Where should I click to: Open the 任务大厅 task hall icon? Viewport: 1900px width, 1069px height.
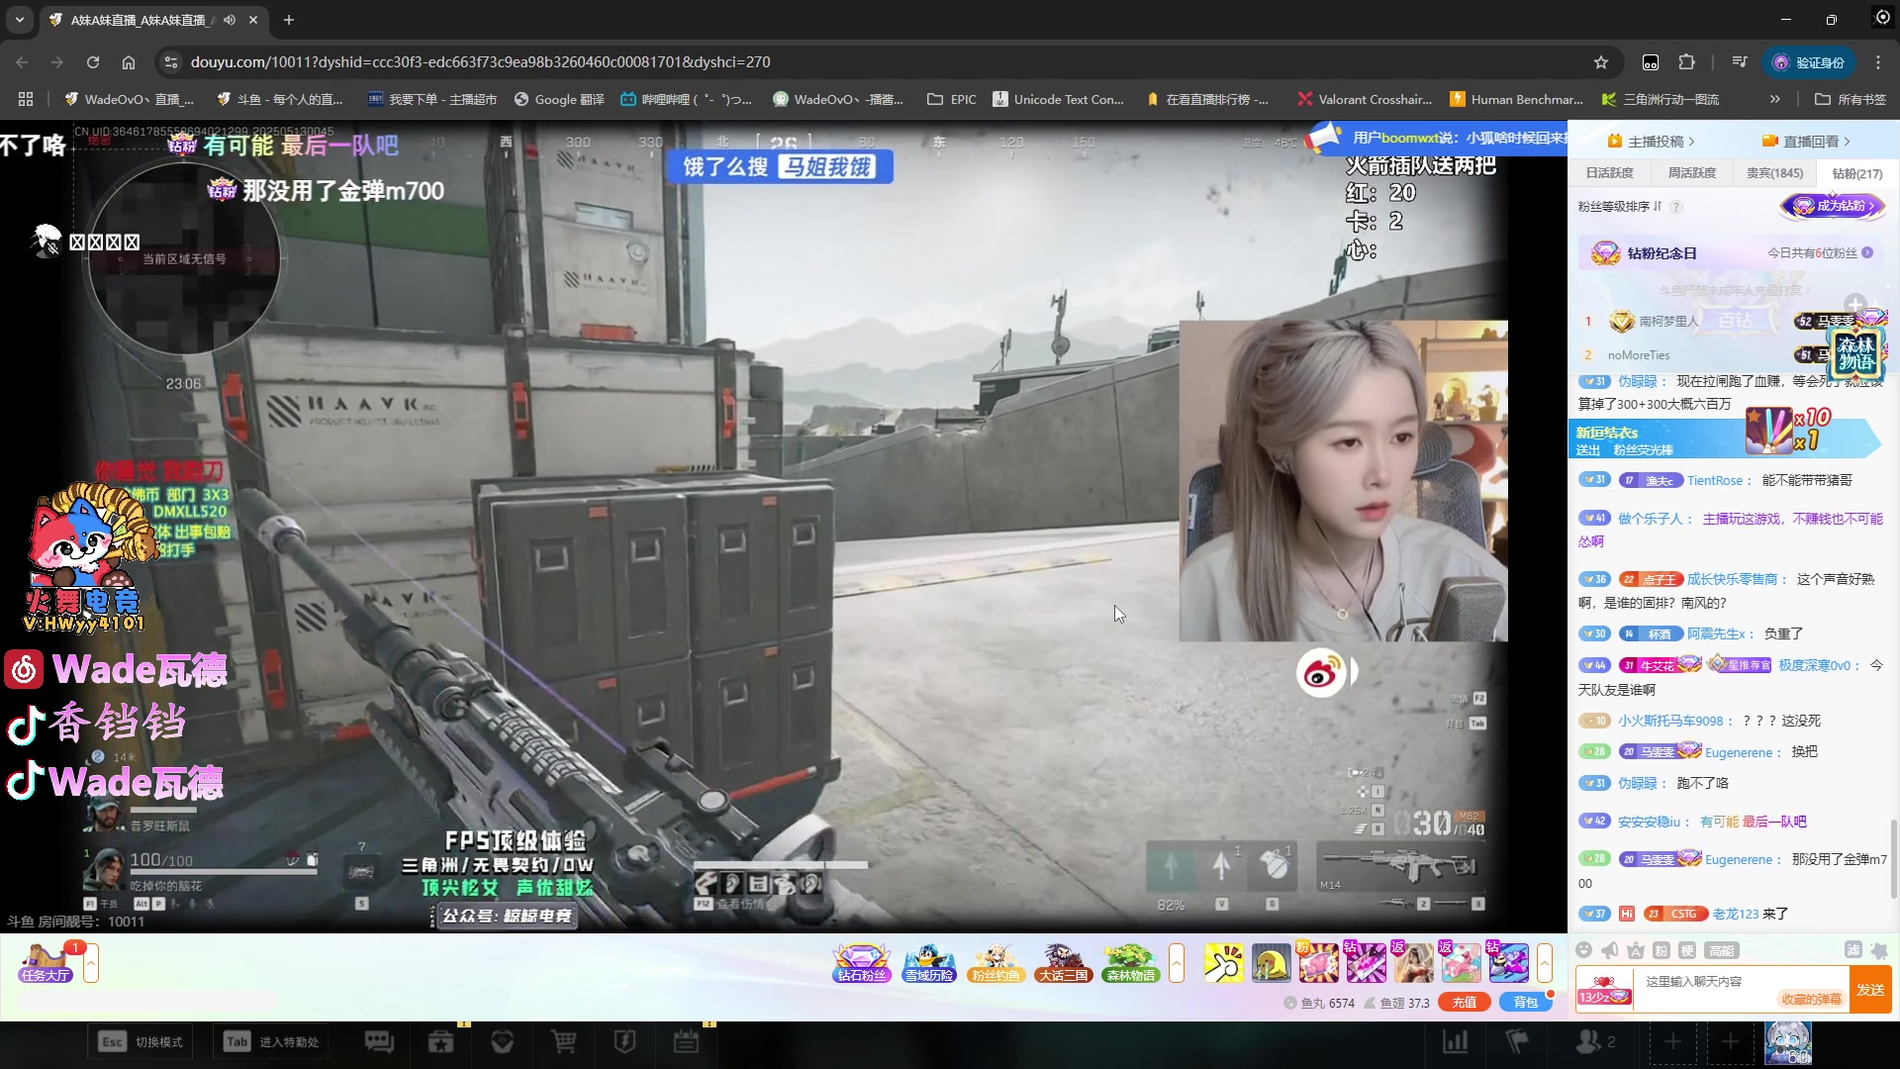(x=45, y=962)
